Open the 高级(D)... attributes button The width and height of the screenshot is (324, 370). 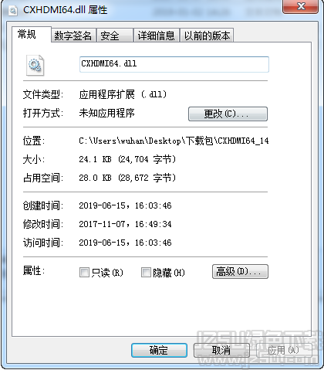240,272
